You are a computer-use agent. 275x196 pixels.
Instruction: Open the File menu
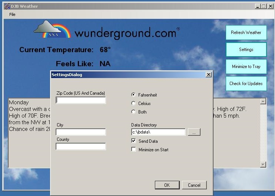[12, 14]
